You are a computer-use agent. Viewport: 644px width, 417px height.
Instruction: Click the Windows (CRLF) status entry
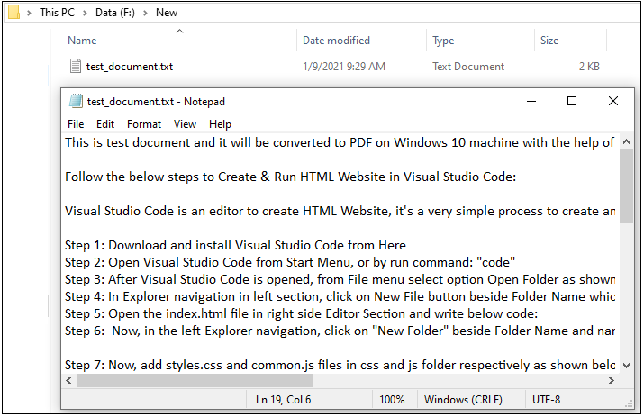(x=463, y=400)
